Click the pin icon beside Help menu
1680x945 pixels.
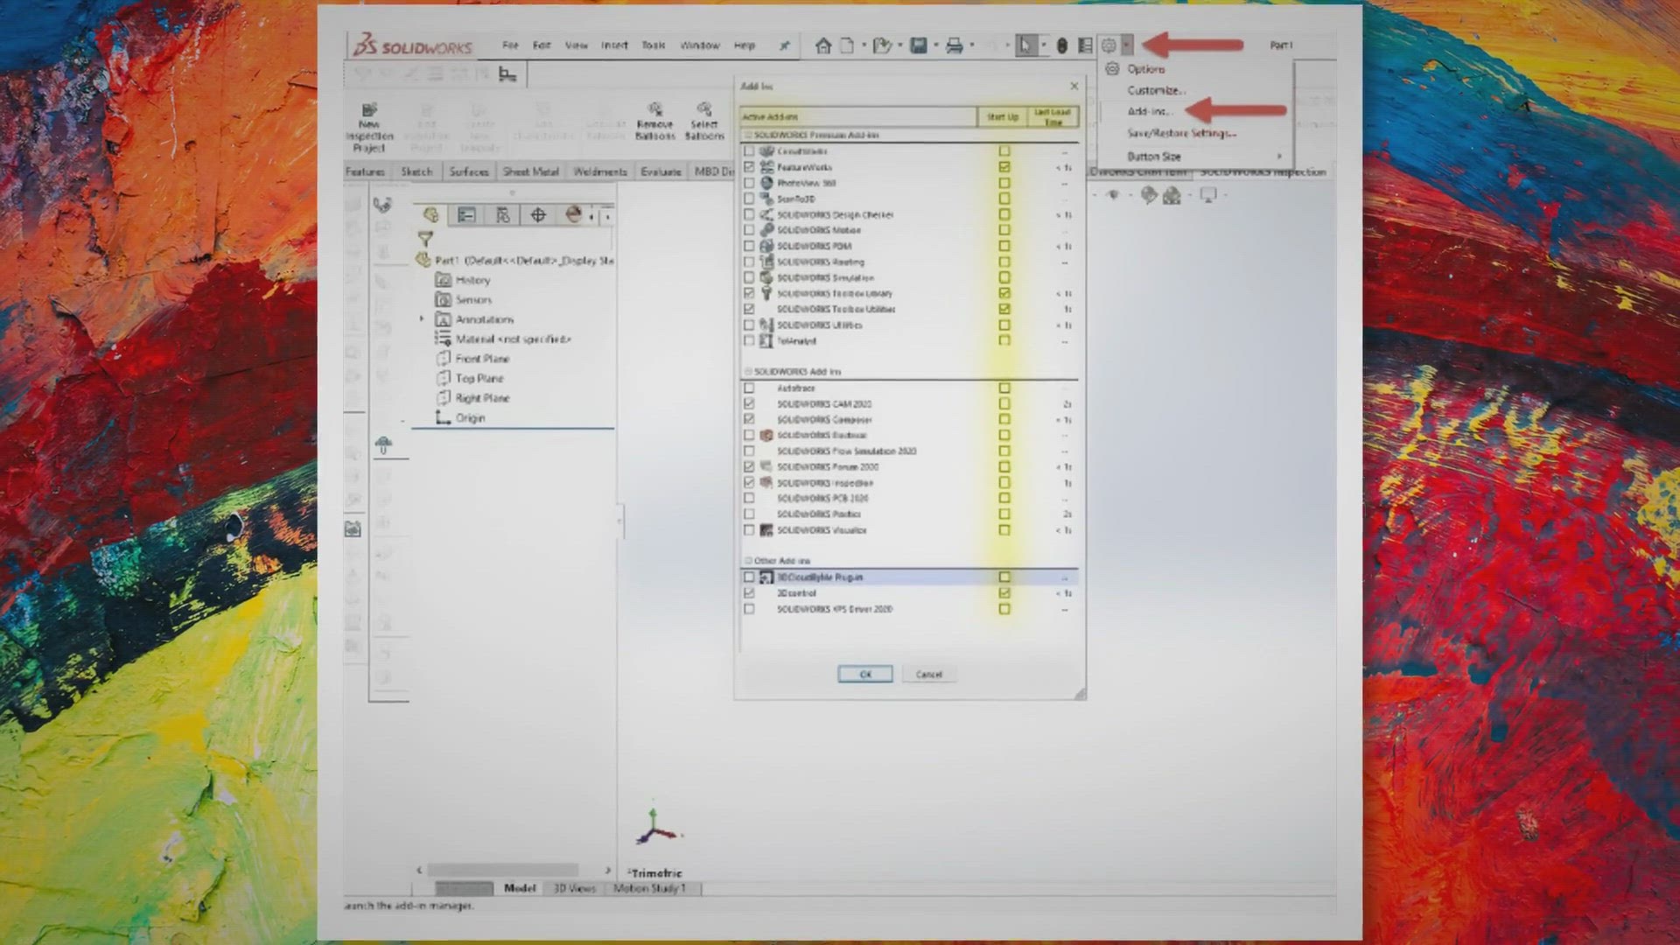coord(785,45)
